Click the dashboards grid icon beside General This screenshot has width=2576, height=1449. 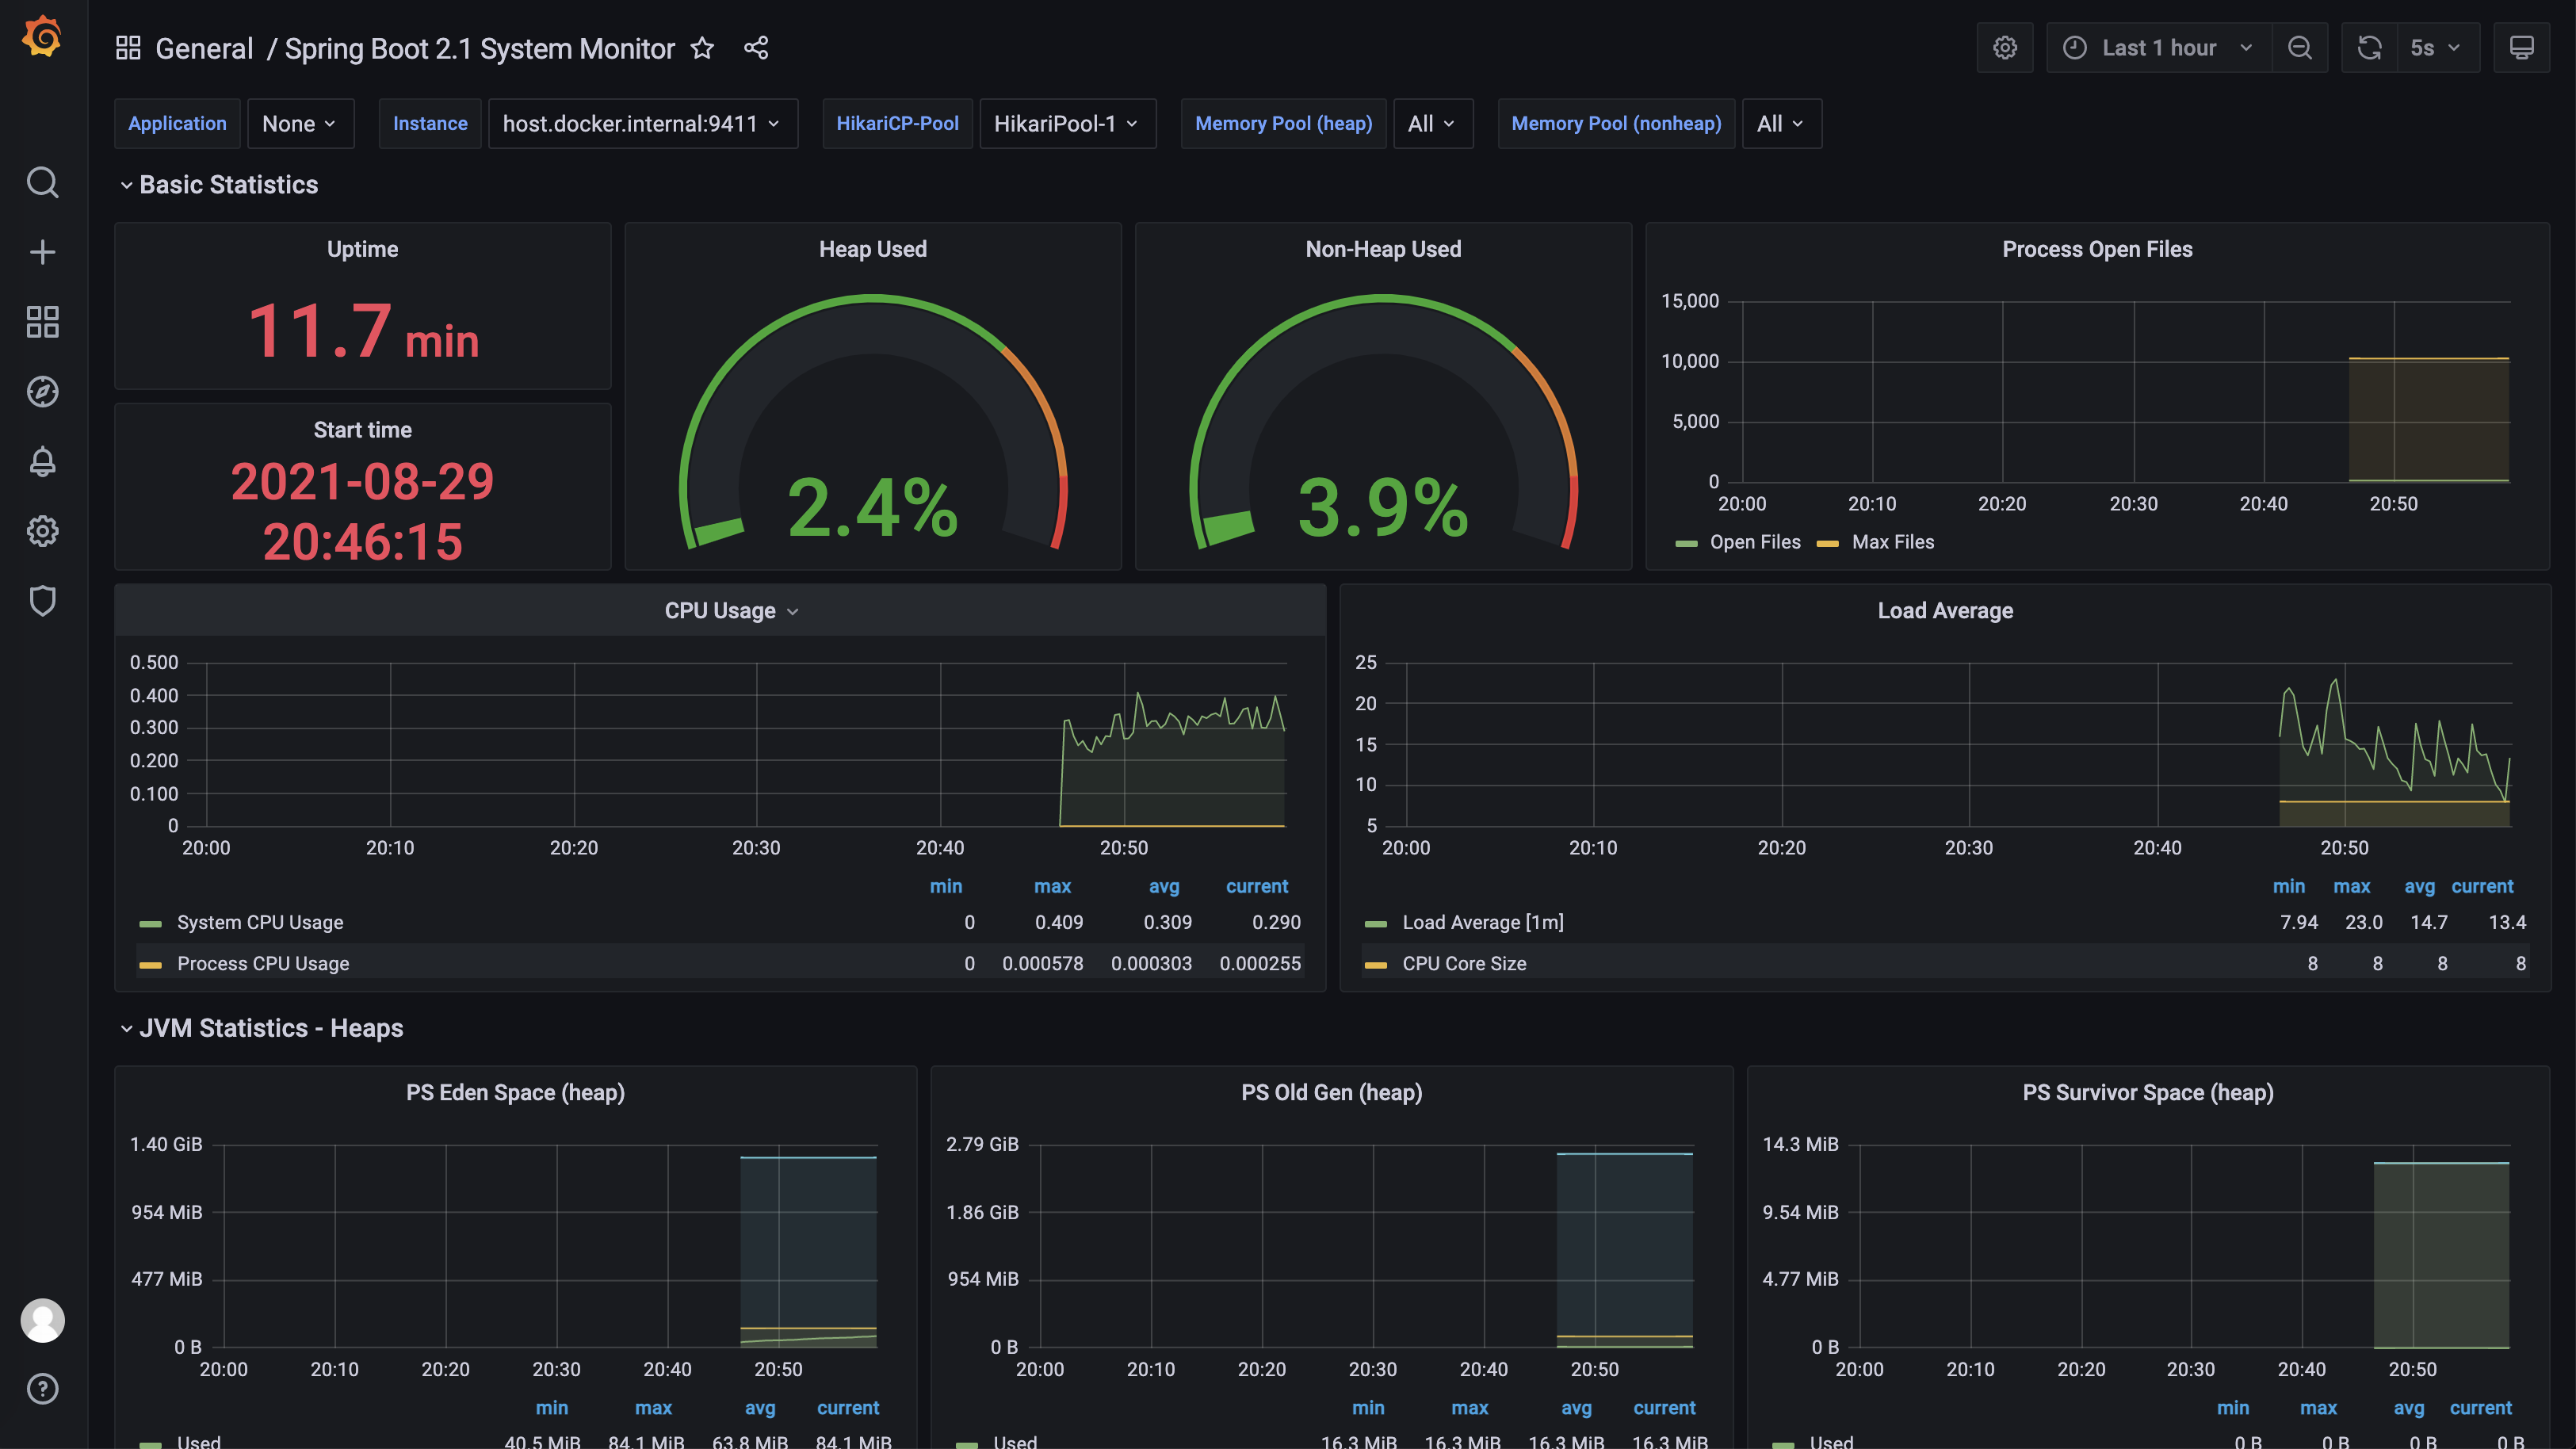click(x=128, y=48)
